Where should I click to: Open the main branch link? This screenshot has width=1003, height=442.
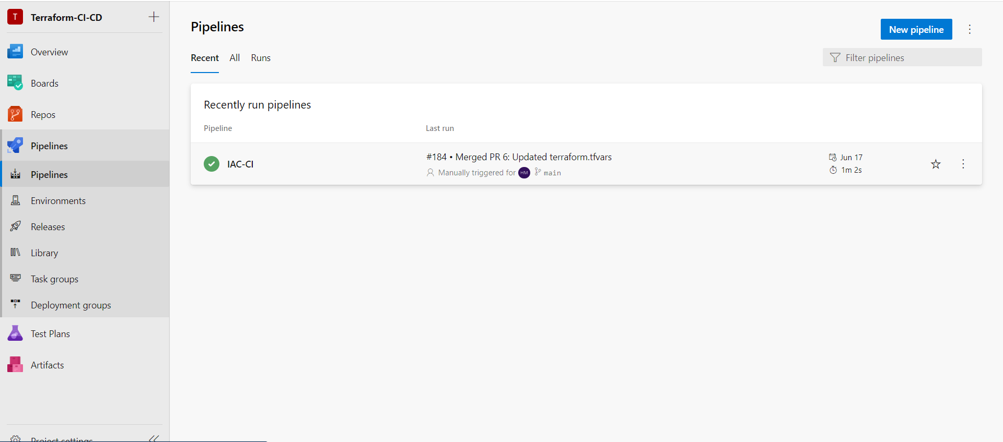coord(552,173)
